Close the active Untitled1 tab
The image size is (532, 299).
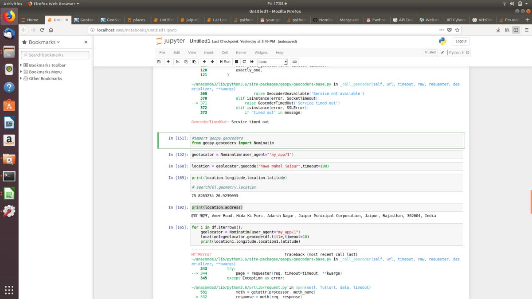point(67,19)
